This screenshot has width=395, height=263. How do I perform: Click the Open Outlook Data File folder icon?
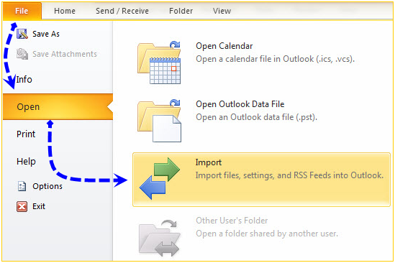tap(159, 120)
